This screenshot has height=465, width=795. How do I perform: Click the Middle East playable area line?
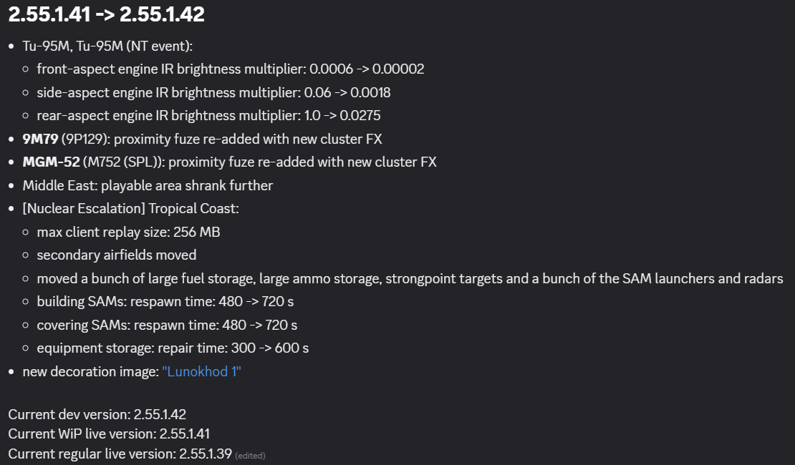pyautogui.click(x=148, y=186)
